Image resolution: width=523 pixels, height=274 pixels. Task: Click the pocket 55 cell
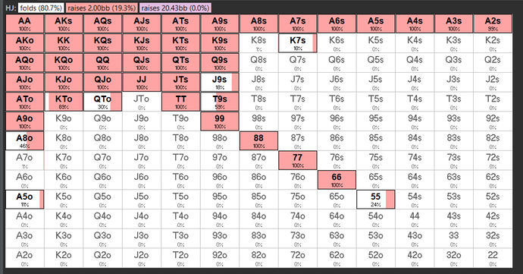(x=375, y=200)
